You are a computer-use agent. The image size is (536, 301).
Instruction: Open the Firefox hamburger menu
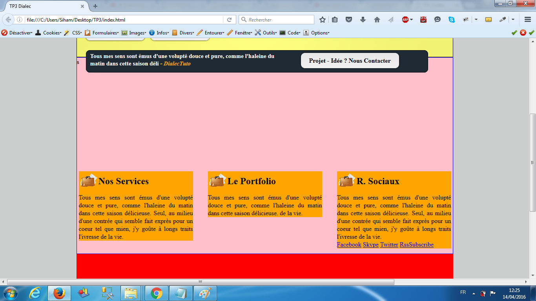pyautogui.click(x=527, y=20)
